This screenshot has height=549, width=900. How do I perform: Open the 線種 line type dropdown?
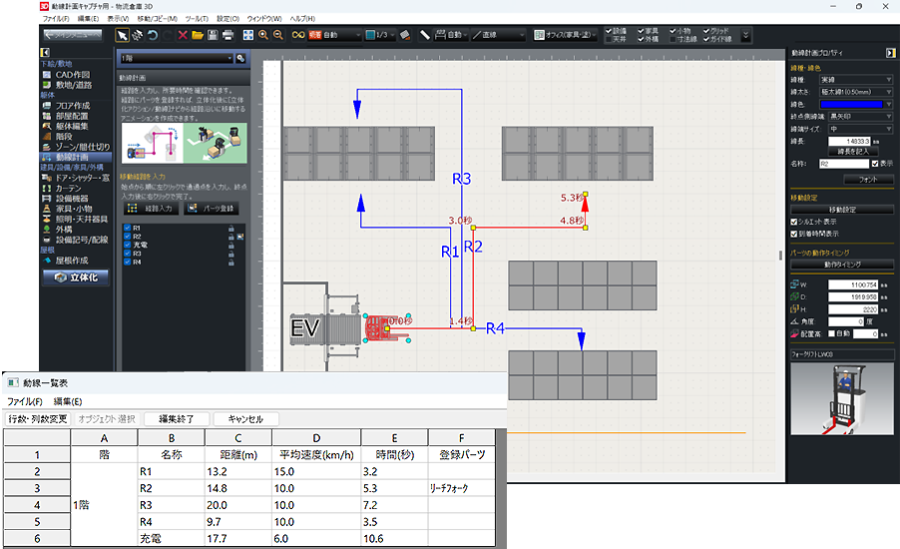point(855,78)
